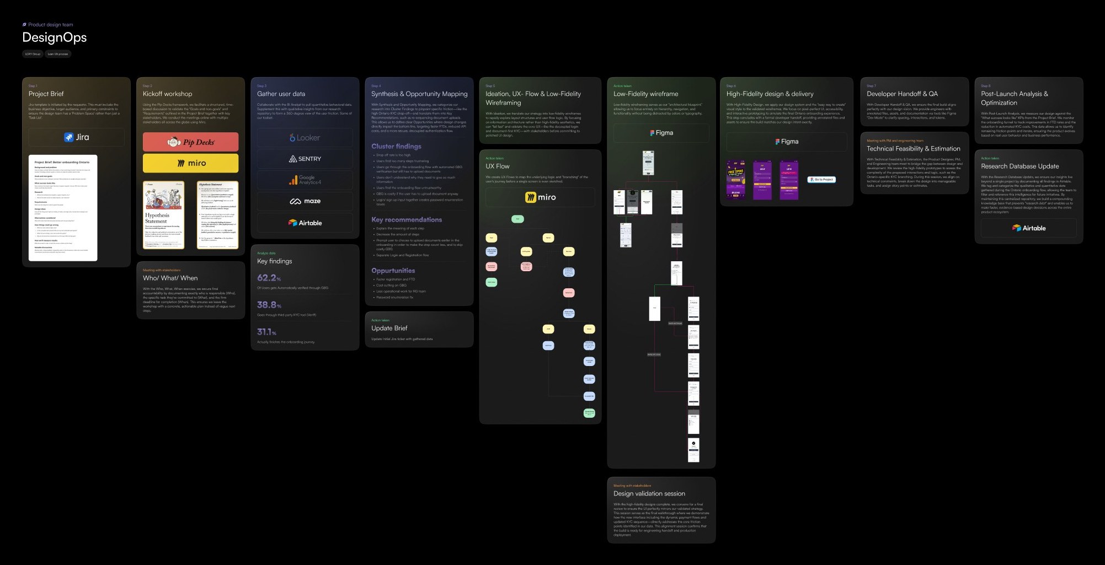Click Figma logo in High-Fidelity design card

(x=787, y=142)
